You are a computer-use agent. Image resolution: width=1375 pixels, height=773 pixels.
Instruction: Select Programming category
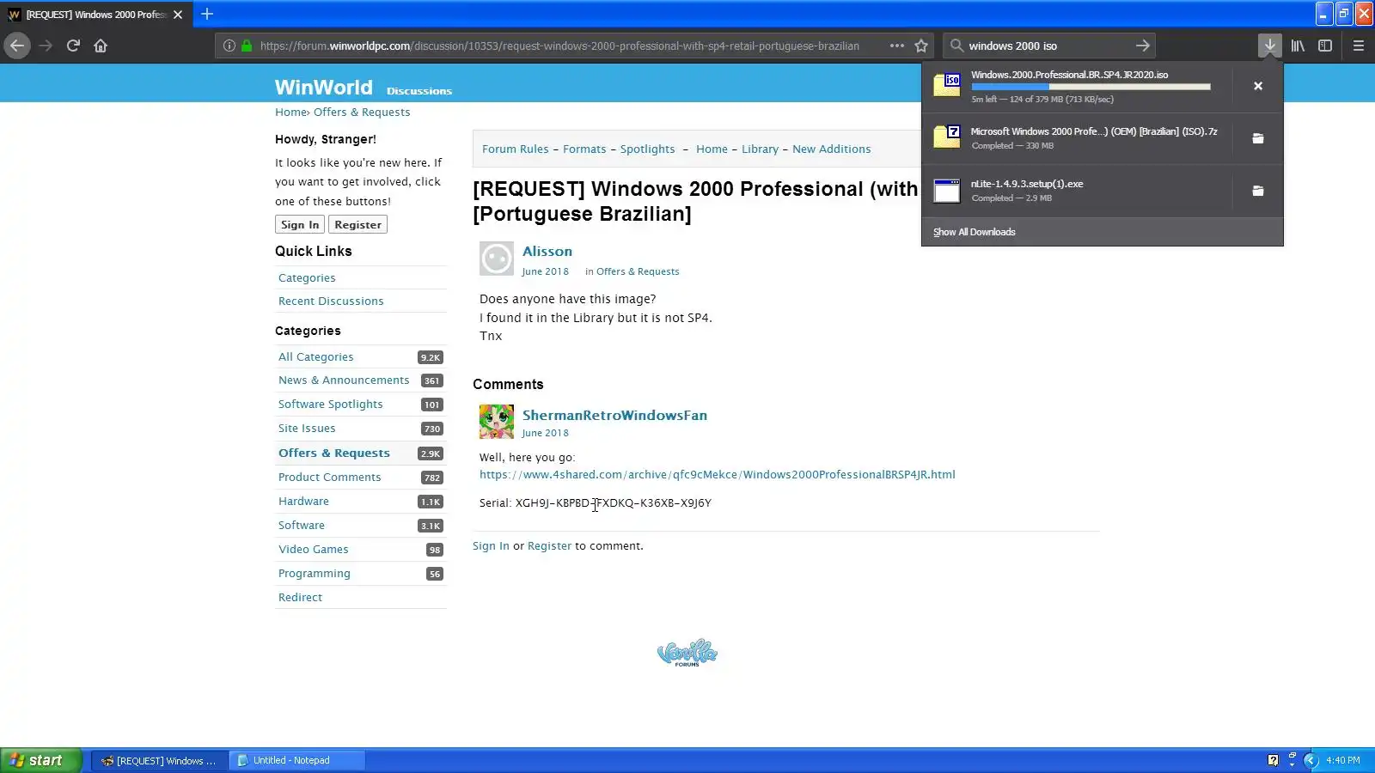(314, 573)
